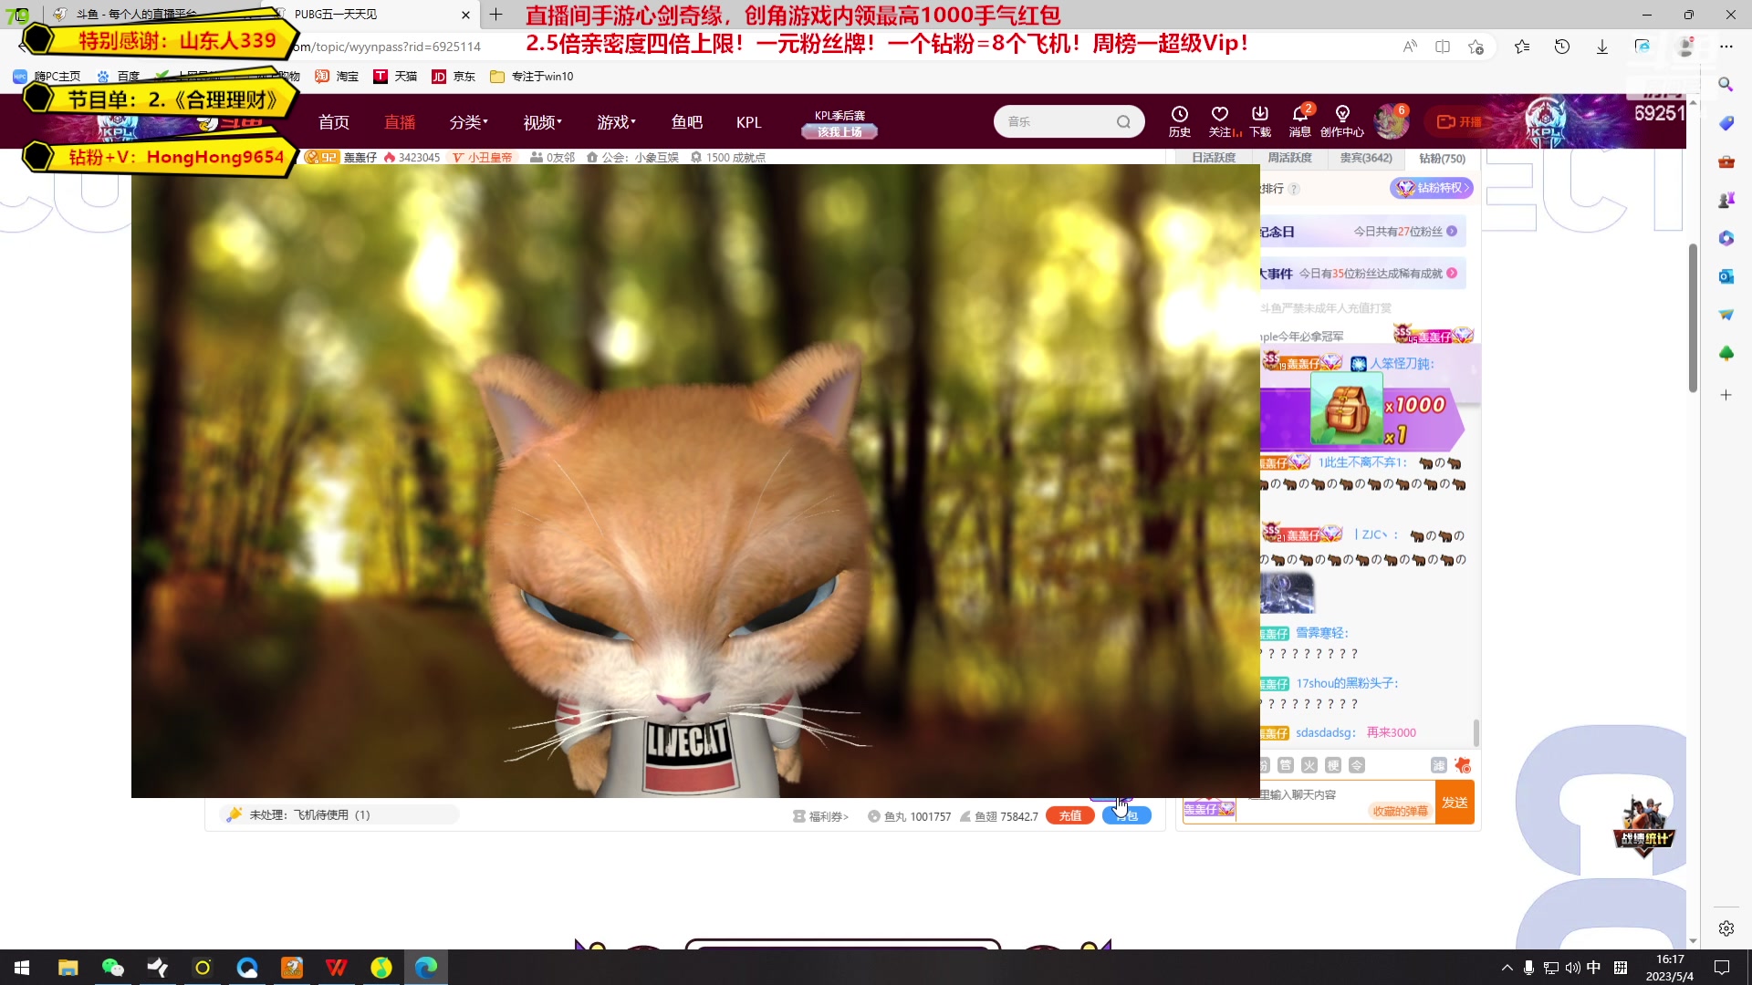1752x985 pixels.
Task: Open the 战绩统计 battle stats widget
Action: 1644,826
